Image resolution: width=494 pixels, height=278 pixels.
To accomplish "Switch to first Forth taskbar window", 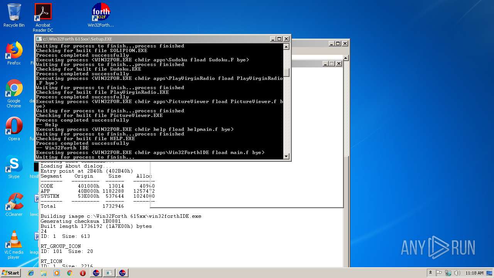I will point(96,273).
